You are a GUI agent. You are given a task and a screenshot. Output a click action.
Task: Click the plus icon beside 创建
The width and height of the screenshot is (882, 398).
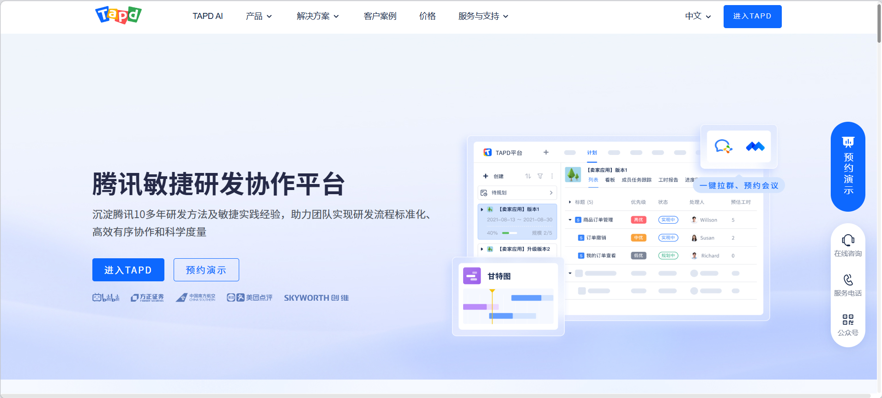(x=485, y=176)
